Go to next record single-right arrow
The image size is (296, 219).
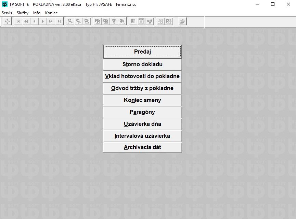[x=43, y=21]
